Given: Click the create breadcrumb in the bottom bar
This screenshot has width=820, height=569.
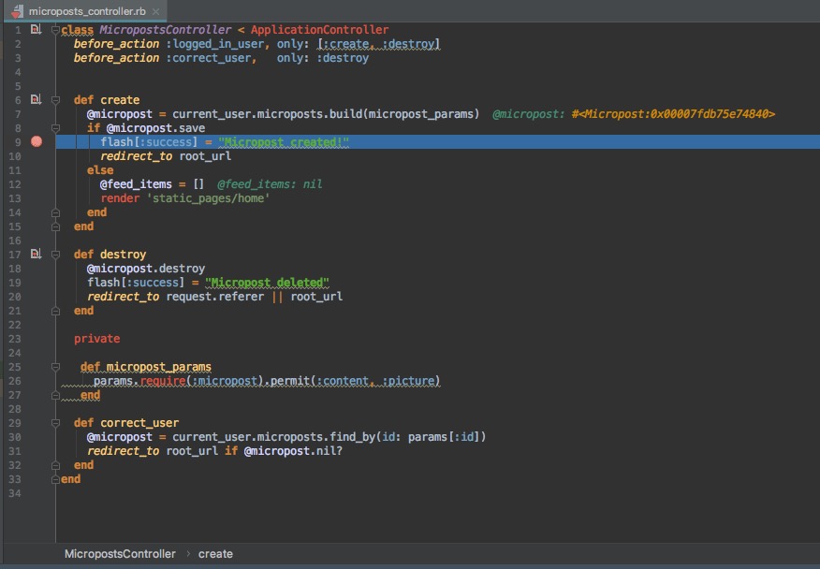Looking at the screenshot, I should coord(215,554).
